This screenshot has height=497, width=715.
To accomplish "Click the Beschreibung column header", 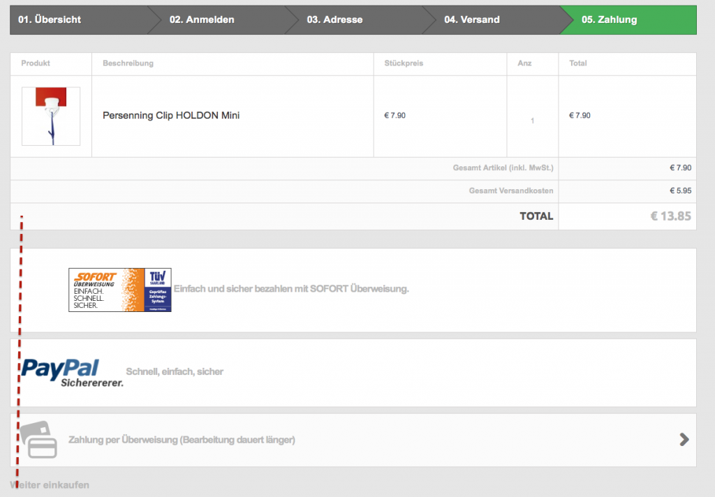I will (128, 64).
